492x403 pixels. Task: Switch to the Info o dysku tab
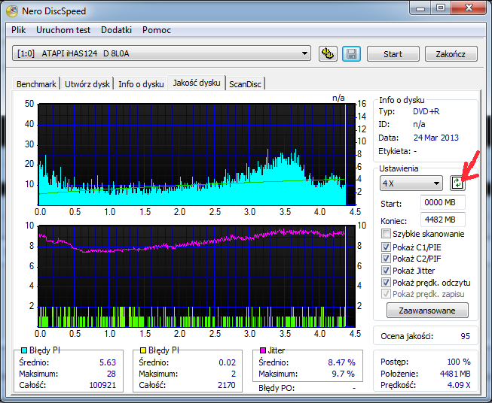tap(141, 84)
